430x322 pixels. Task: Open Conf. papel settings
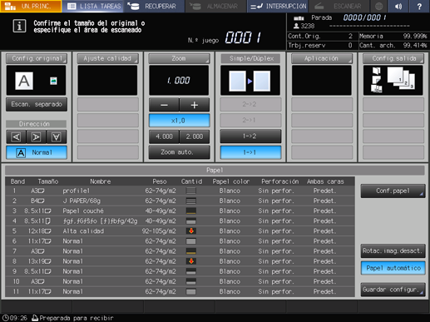tap(393, 191)
